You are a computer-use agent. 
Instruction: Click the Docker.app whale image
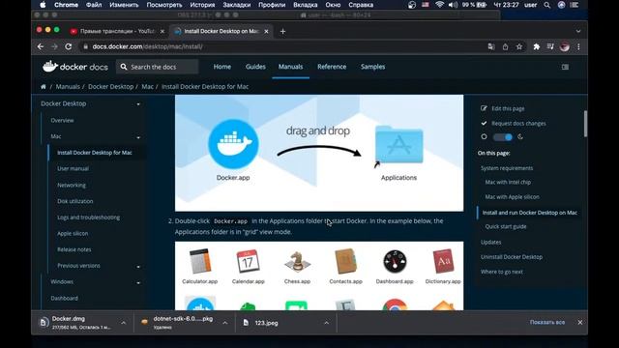pyautogui.click(x=233, y=144)
